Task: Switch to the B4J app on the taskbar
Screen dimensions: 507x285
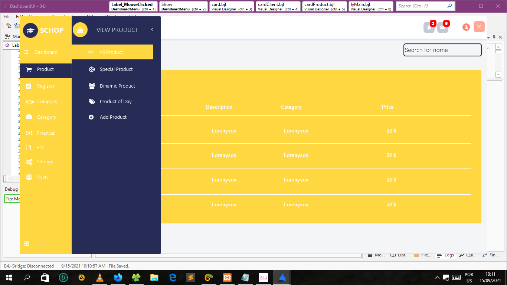Action: 264,278
